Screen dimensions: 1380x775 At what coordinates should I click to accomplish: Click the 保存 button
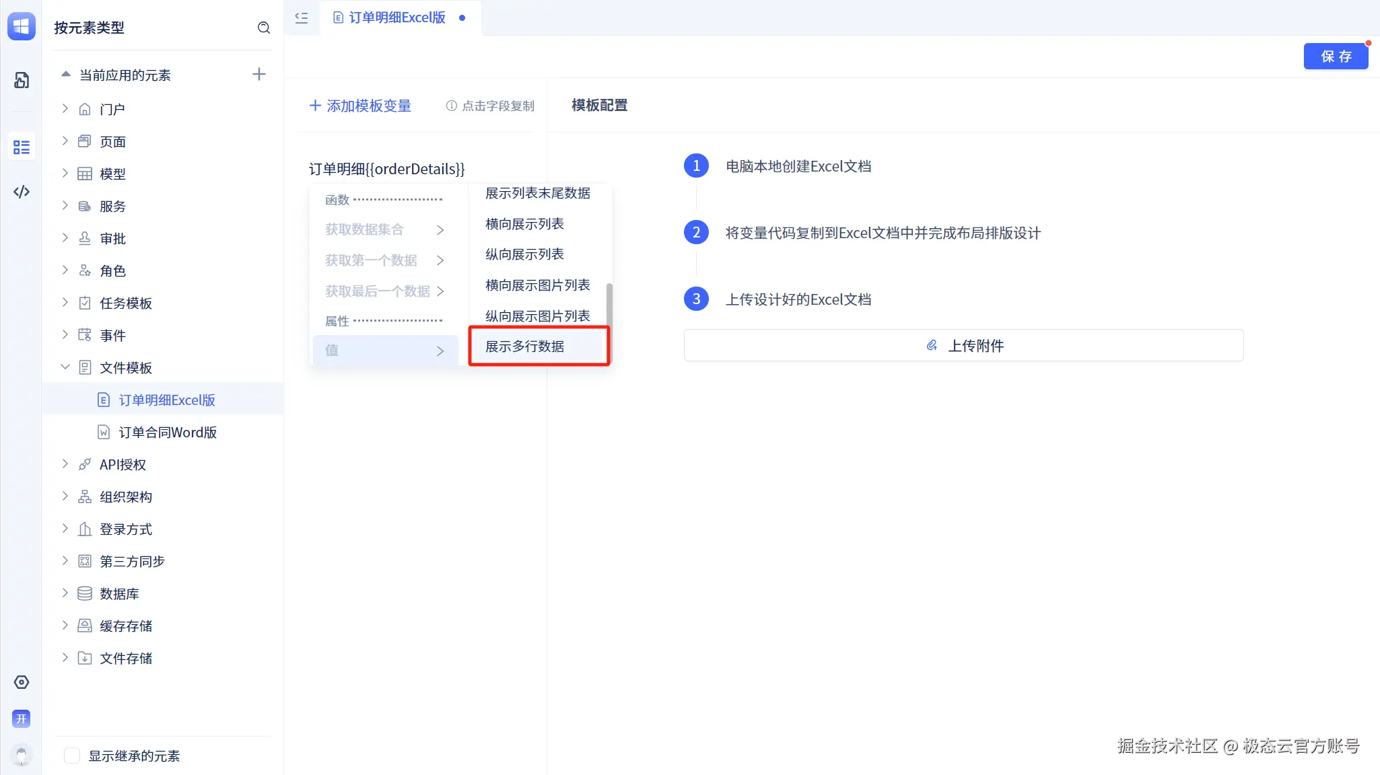click(x=1336, y=57)
